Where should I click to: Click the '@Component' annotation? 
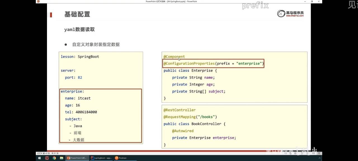coord(174,56)
